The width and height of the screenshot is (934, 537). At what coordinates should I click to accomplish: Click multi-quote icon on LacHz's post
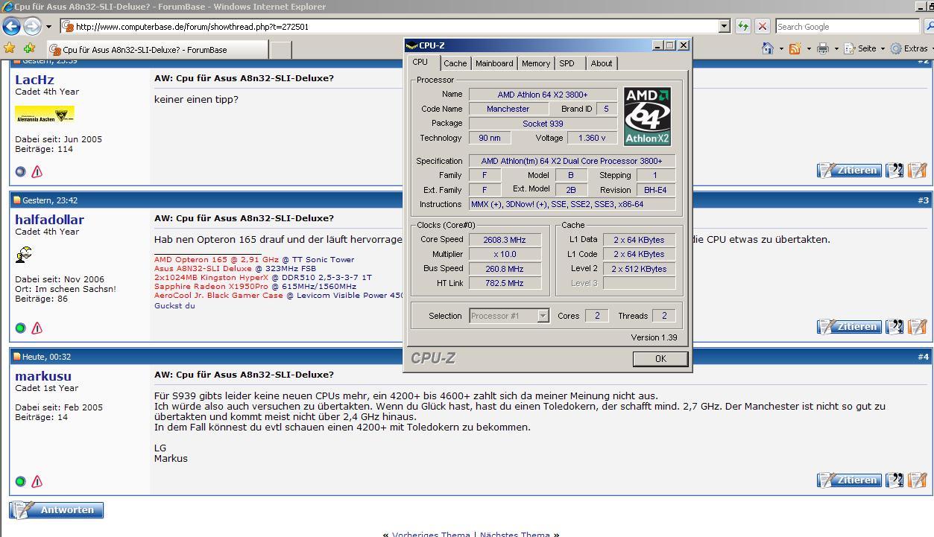[894, 171]
